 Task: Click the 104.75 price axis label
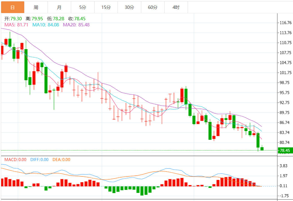pos(285,63)
